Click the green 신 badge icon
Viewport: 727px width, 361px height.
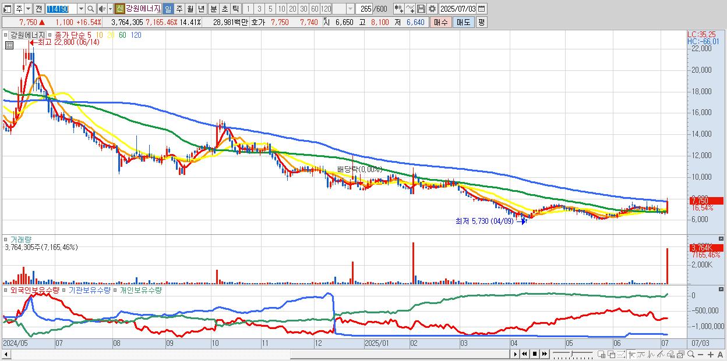click(119, 9)
